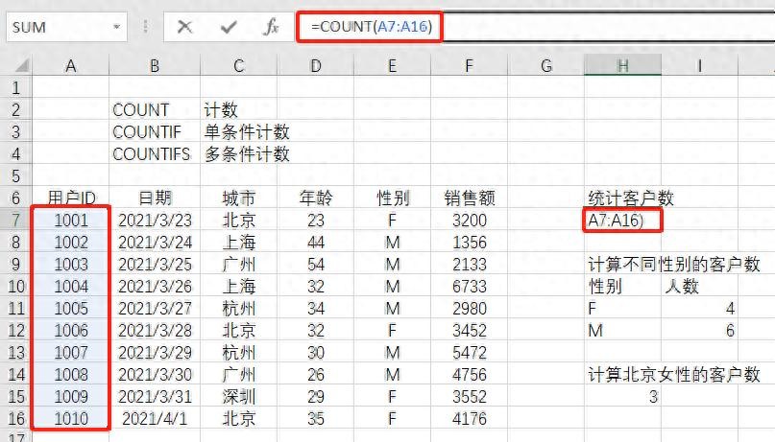
Task: Click the 日期 header cell
Action: [155, 198]
